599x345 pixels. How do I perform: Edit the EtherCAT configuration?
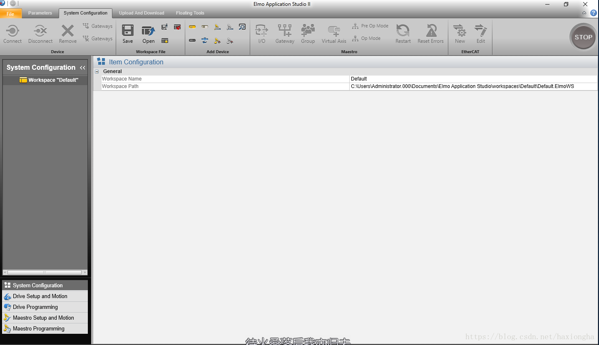[x=481, y=34]
